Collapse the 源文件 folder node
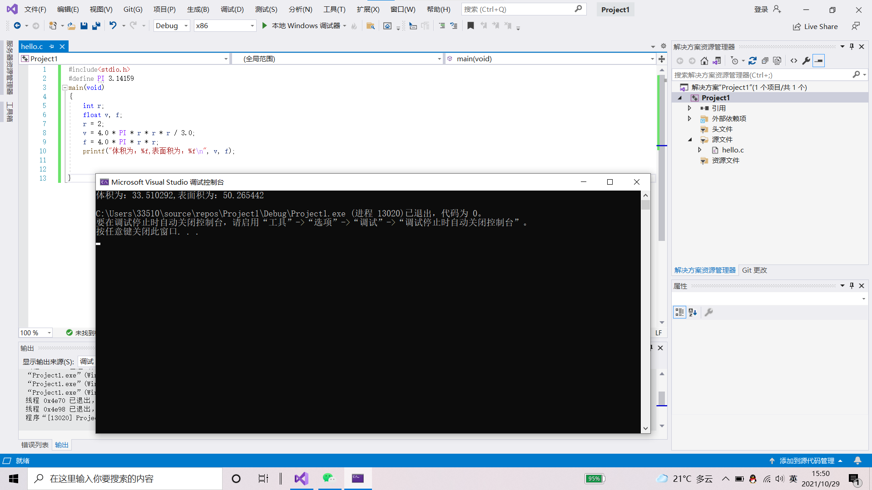872x490 pixels. [690, 140]
